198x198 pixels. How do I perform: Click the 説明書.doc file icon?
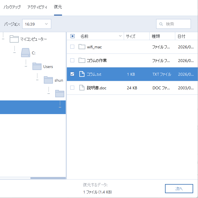(82, 88)
